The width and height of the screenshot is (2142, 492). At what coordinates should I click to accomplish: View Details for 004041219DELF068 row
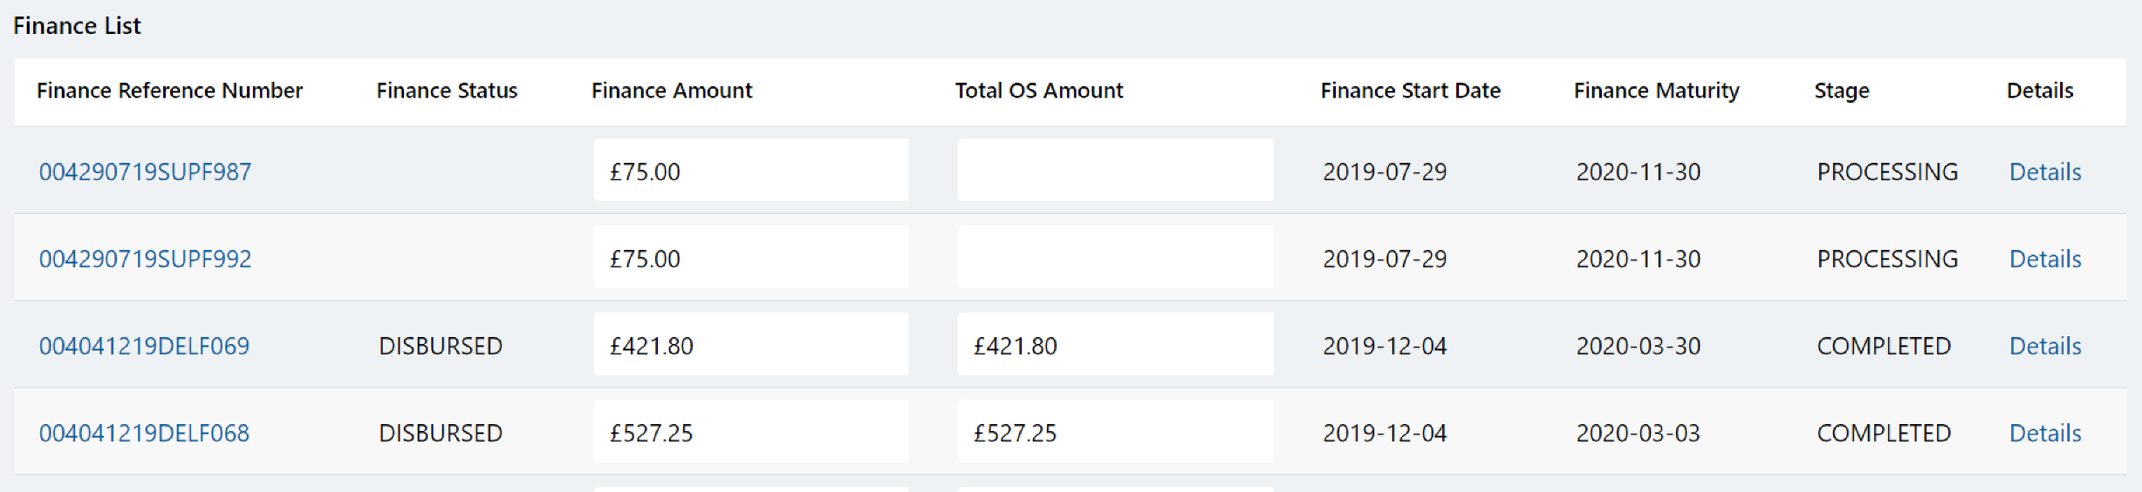2044,433
